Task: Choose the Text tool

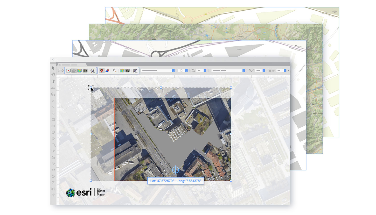Action: tap(53, 81)
